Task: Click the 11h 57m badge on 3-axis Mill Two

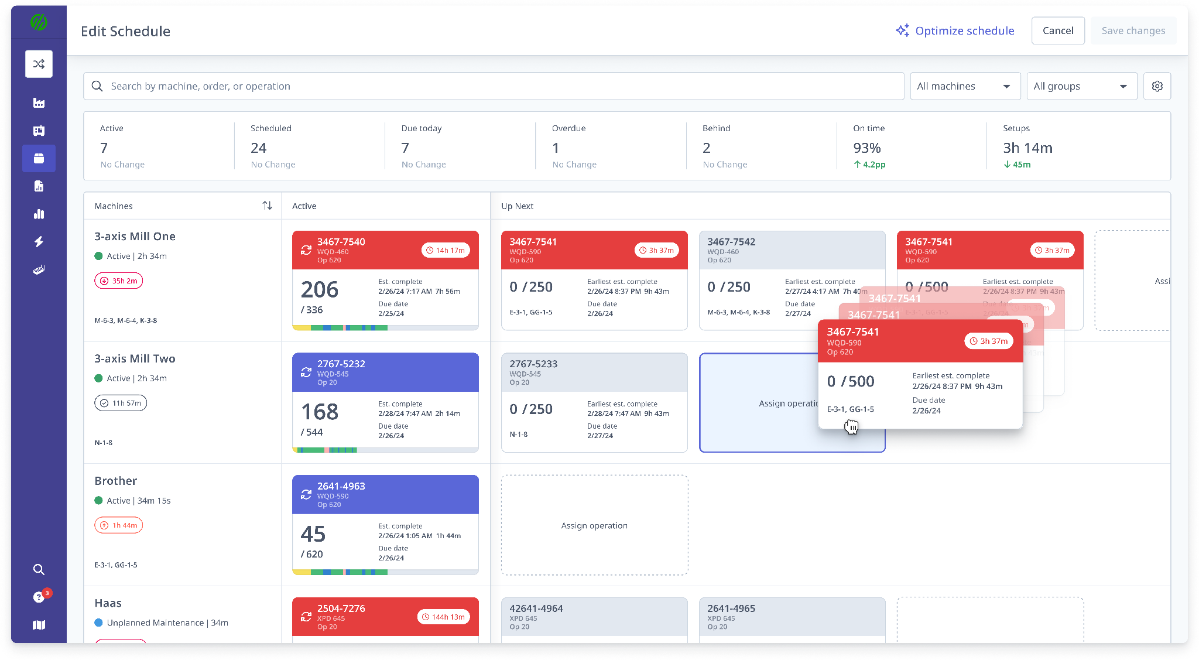Action: pyautogui.click(x=120, y=403)
